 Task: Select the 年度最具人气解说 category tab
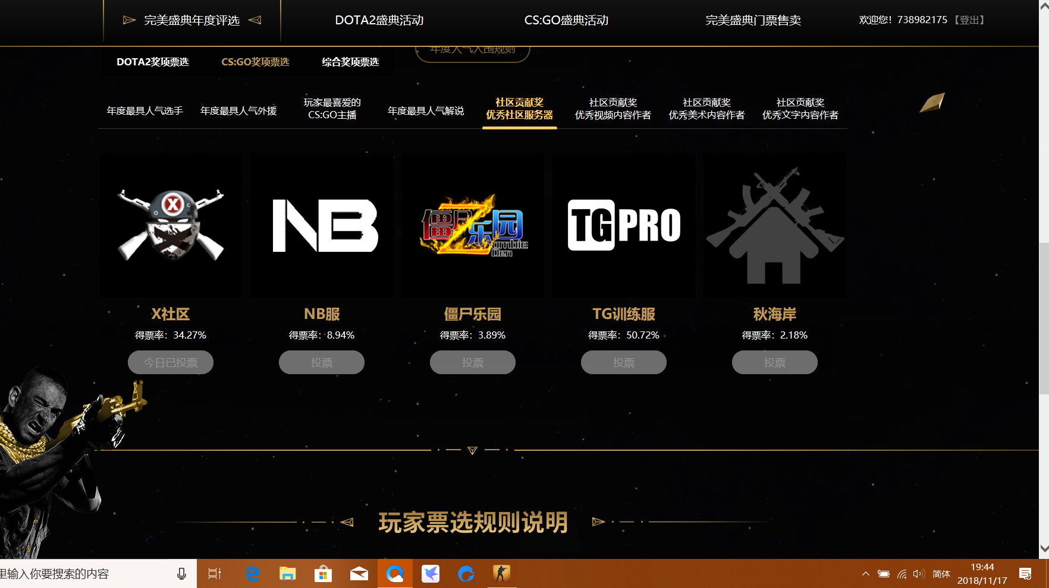coord(426,110)
